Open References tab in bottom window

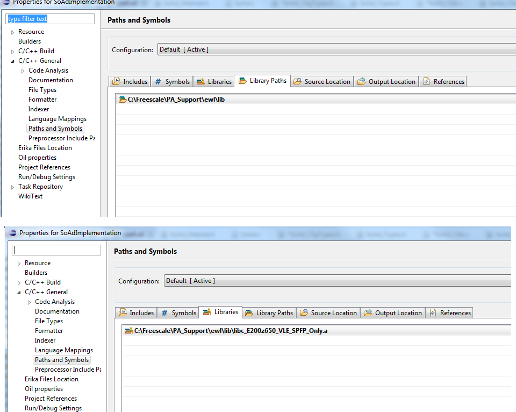pyautogui.click(x=449, y=312)
